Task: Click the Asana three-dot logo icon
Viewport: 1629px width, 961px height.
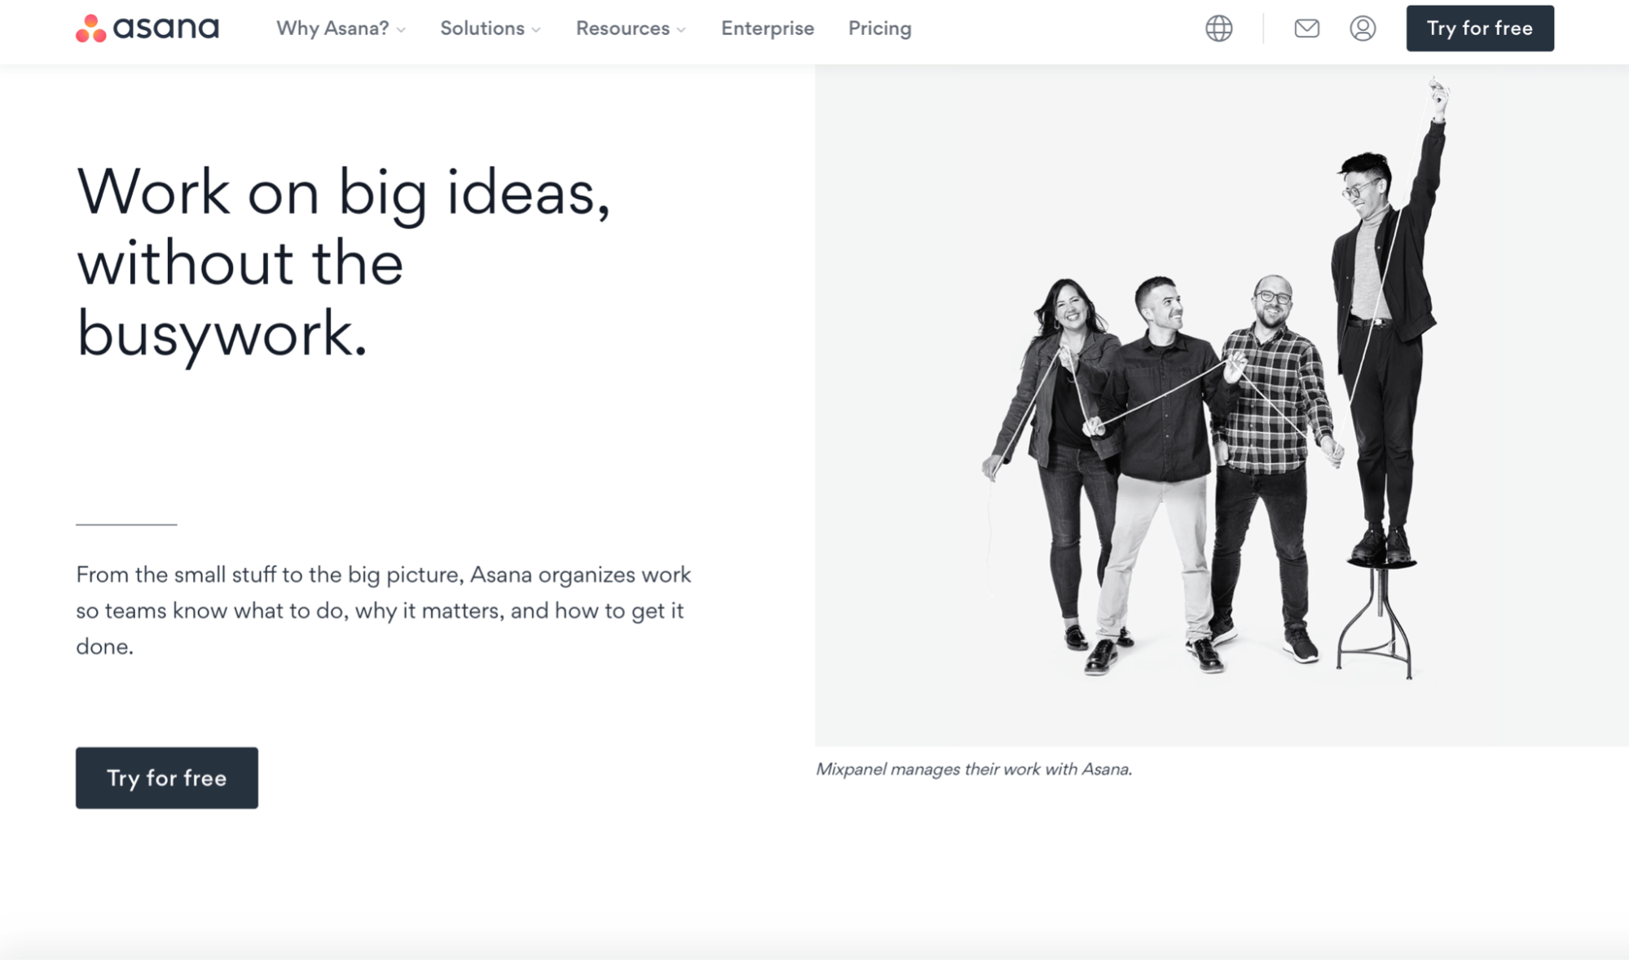Action: (90, 29)
